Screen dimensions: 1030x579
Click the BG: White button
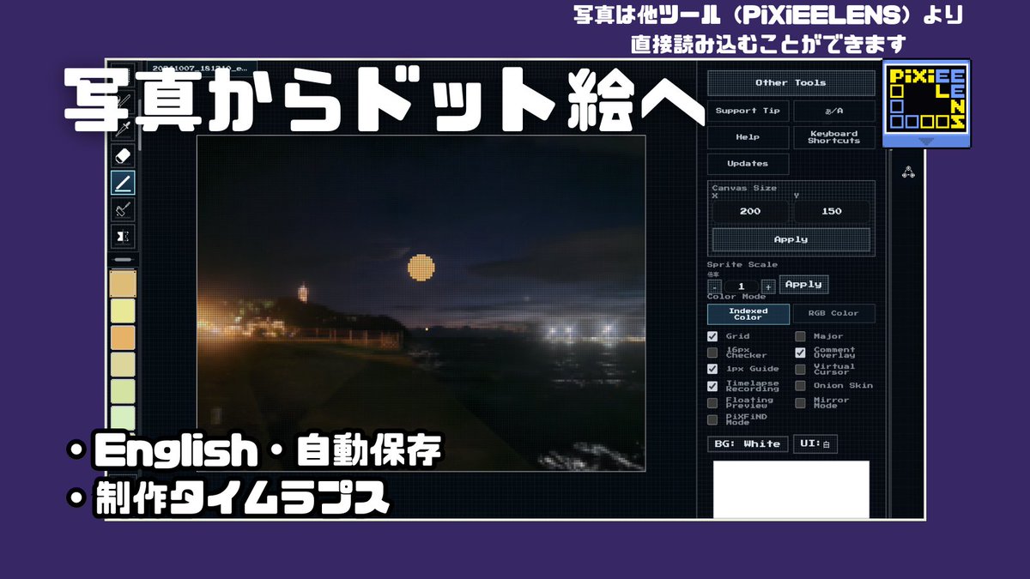748,444
